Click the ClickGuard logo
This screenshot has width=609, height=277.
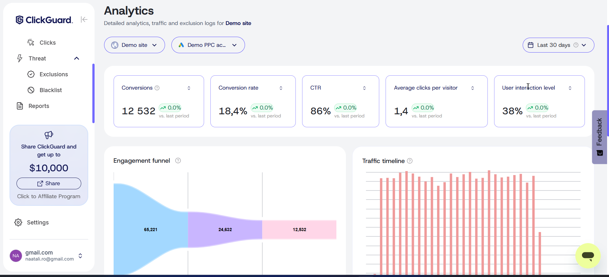(44, 20)
